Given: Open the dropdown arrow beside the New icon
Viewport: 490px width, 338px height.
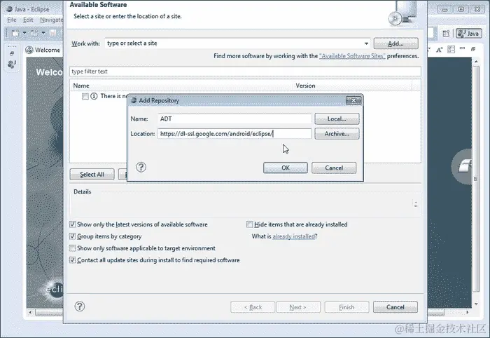Looking at the screenshot, I should [x=24, y=33].
